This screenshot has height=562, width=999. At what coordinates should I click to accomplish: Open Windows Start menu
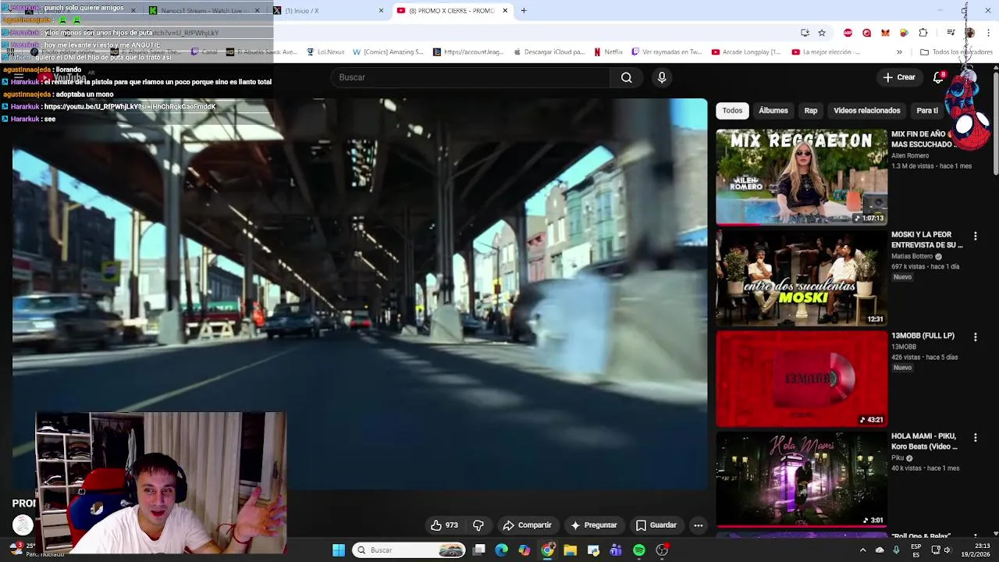[339, 550]
